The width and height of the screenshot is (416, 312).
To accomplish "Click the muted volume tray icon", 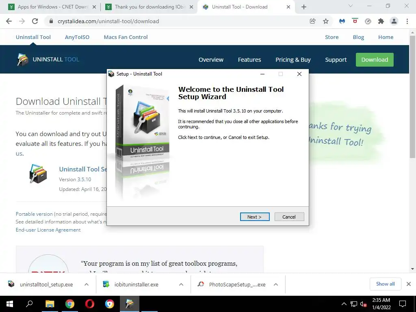I will [363, 304].
